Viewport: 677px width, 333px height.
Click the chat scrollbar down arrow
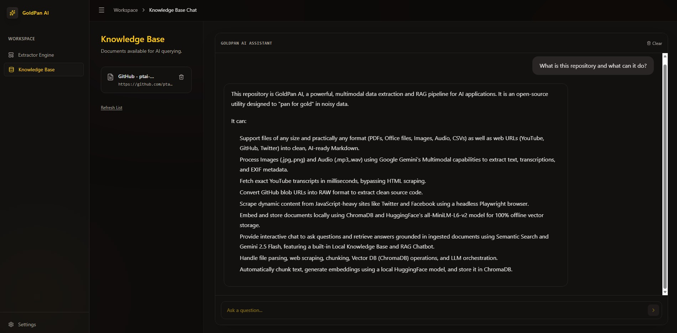coord(665,292)
